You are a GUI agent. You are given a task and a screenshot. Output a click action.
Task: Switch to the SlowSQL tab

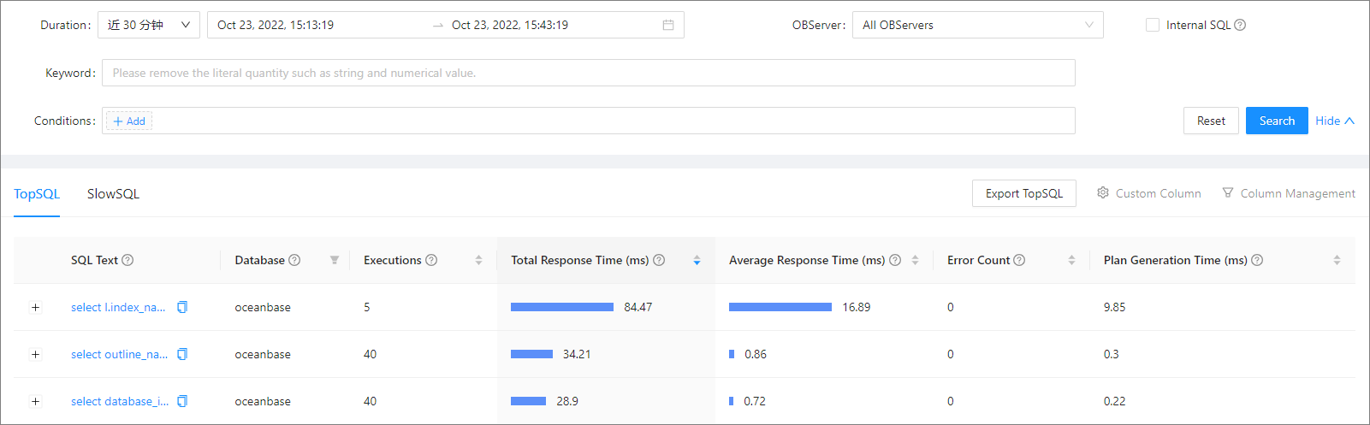tap(113, 194)
